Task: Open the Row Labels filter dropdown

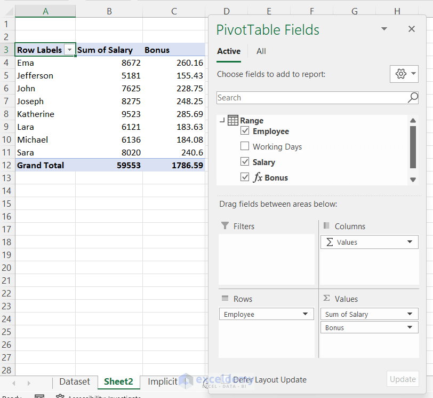Action: coord(70,50)
